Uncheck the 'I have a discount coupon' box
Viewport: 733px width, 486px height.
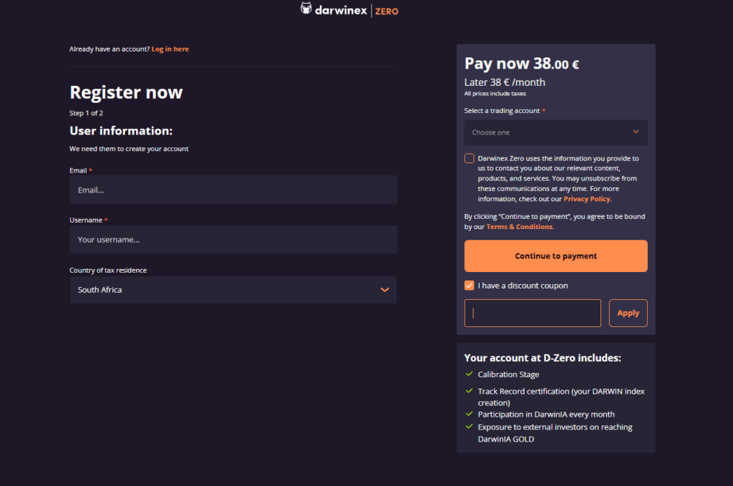(x=470, y=286)
